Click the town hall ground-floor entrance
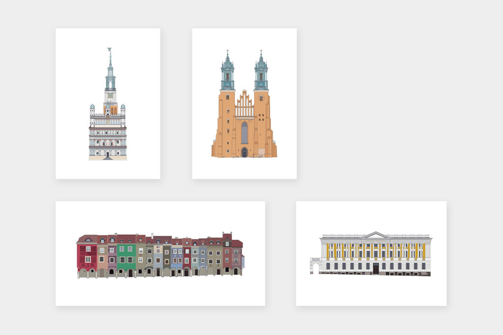Screen dimensions: 503x335 108,154
